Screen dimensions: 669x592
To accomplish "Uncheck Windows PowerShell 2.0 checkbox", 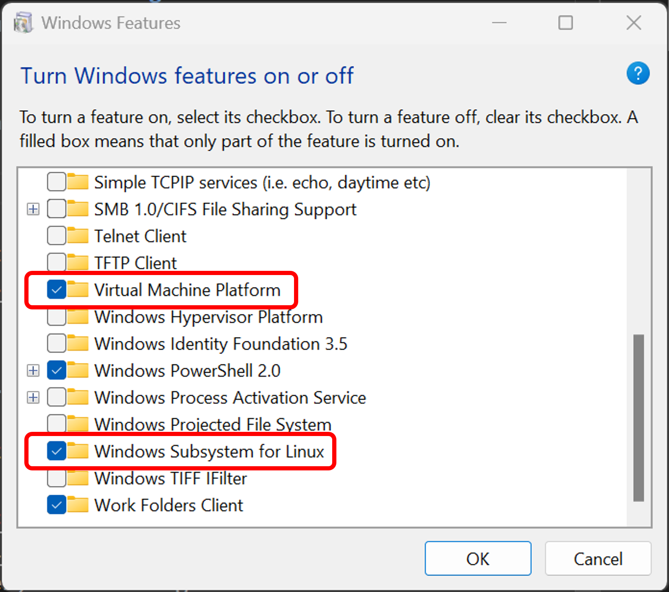I will tap(57, 370).
